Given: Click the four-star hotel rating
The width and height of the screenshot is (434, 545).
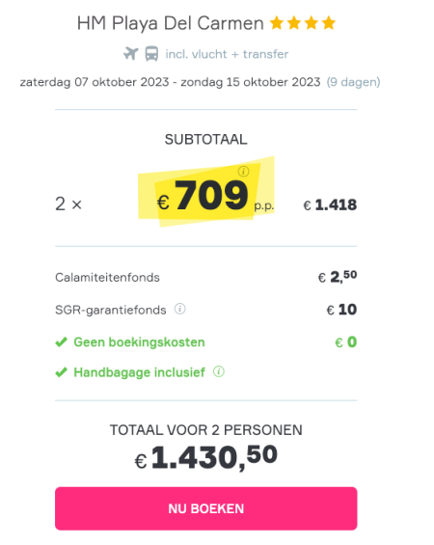Looking at the screenshot, I should (303, 23).
